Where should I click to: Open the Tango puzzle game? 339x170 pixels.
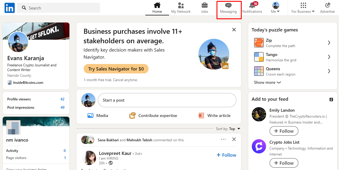click(292, 57)
